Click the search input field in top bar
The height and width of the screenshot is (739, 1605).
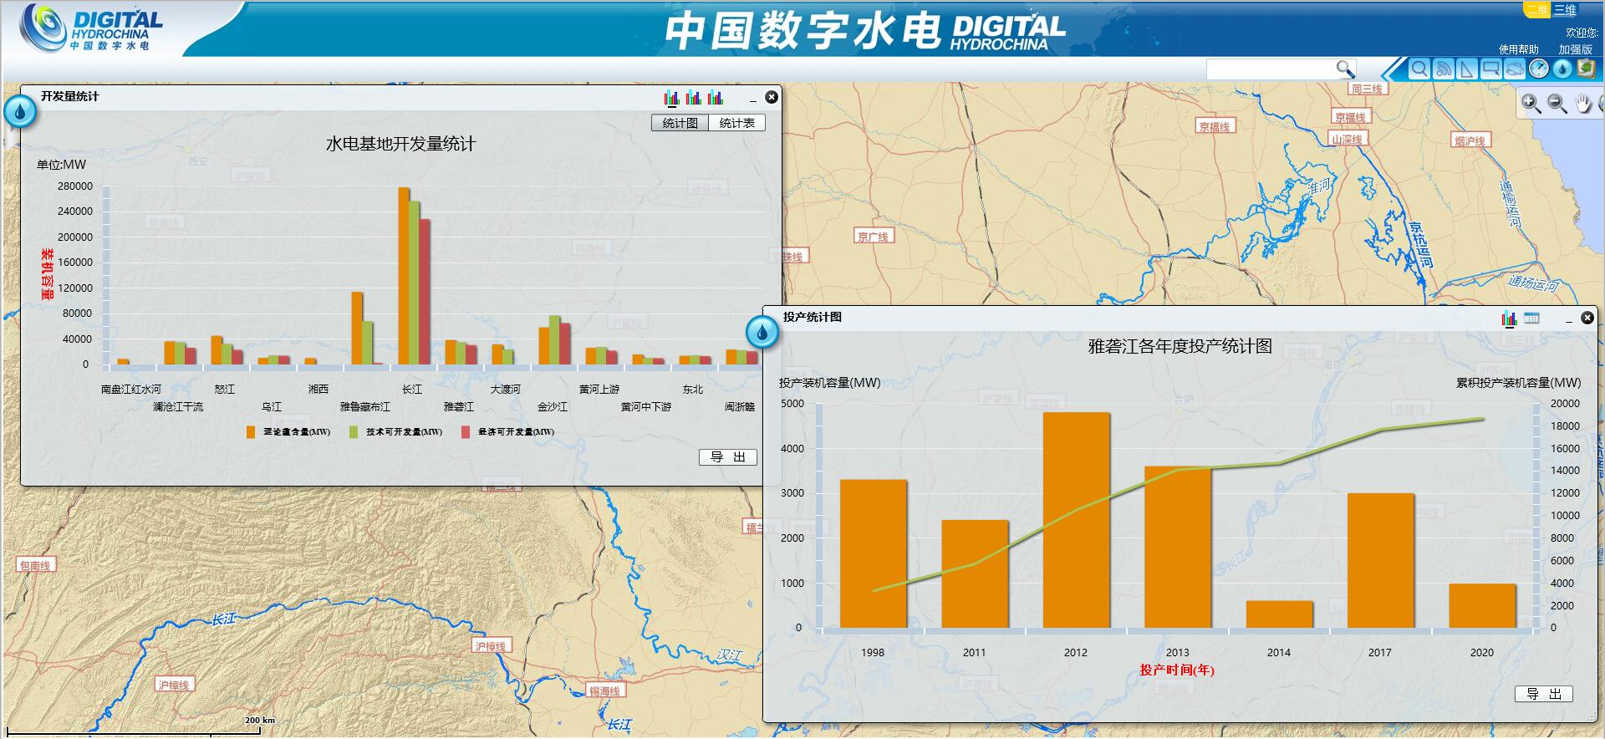1271,69
